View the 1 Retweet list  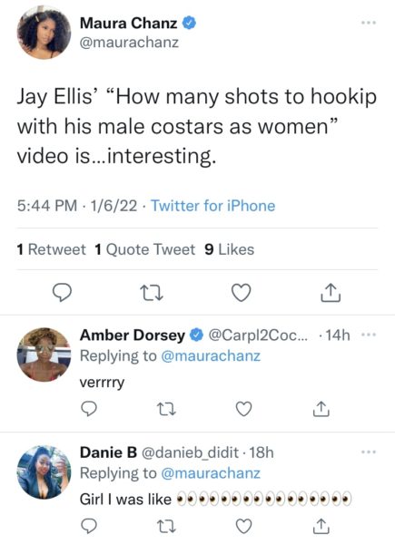pyautogui.click(x=51, y=249)
